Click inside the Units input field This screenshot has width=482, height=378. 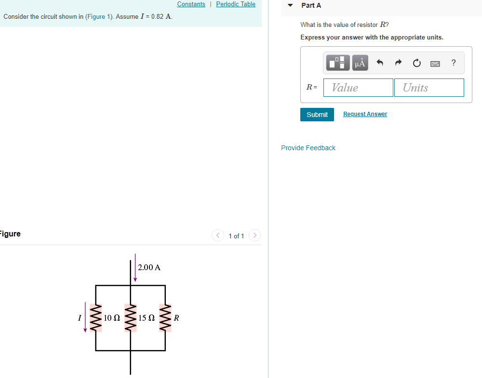coord(429,88)
